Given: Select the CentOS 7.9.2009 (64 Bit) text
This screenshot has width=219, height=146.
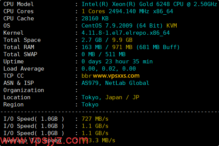Looking at the screenshot, I should point(122,26).
